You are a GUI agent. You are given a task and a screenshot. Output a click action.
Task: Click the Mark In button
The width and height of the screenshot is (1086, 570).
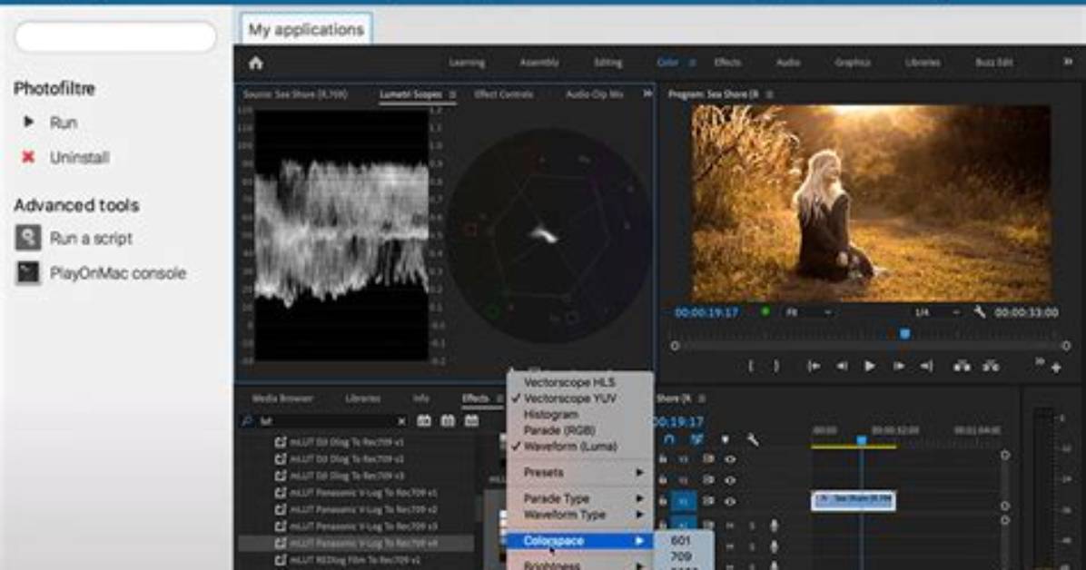click(x=751, y=366)
